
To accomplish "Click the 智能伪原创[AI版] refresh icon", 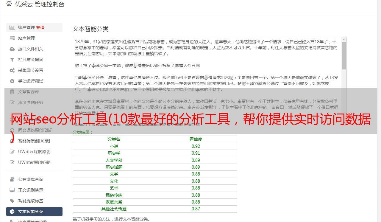I will point(12,141).
